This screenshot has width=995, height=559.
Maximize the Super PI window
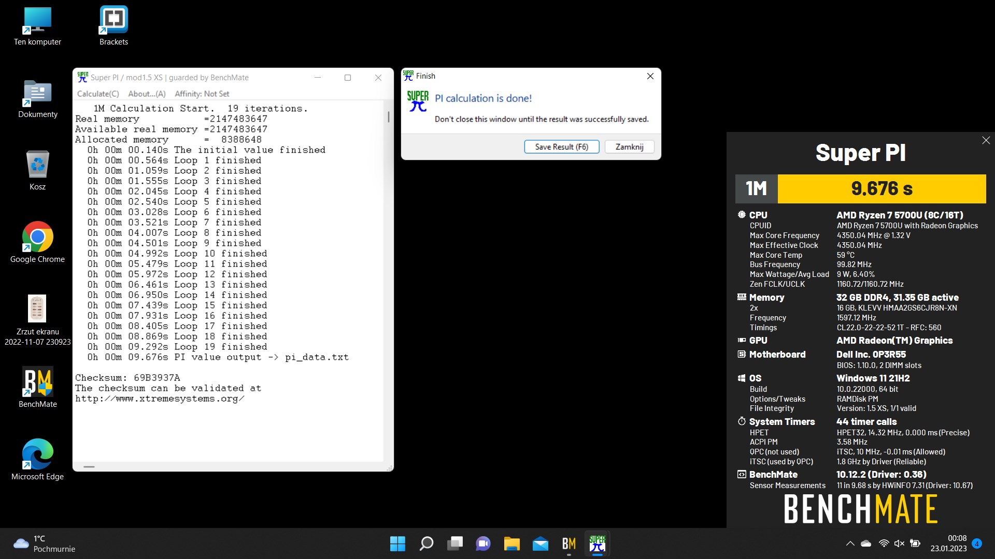348,78
